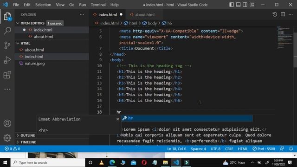Show additional views ellipsis in activity bar
Screen dimensions: 297x167
pyautogui.click(x=7, y=89)
